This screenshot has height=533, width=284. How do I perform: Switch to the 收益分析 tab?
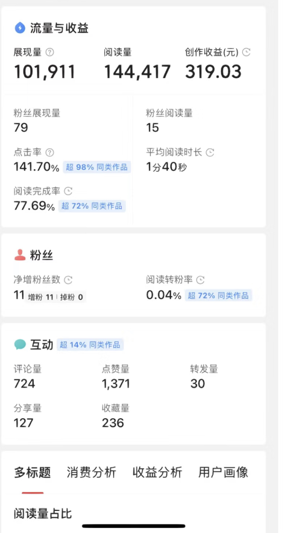point(157,472)
